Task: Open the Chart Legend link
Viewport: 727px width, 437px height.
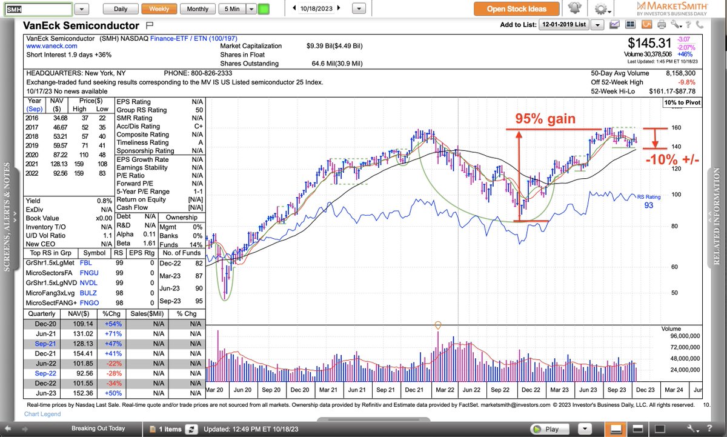Action: point(42,414)
